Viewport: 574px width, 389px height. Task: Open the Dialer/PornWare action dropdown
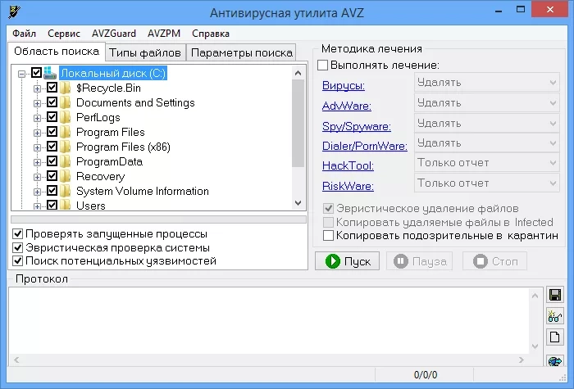point(486,143)
